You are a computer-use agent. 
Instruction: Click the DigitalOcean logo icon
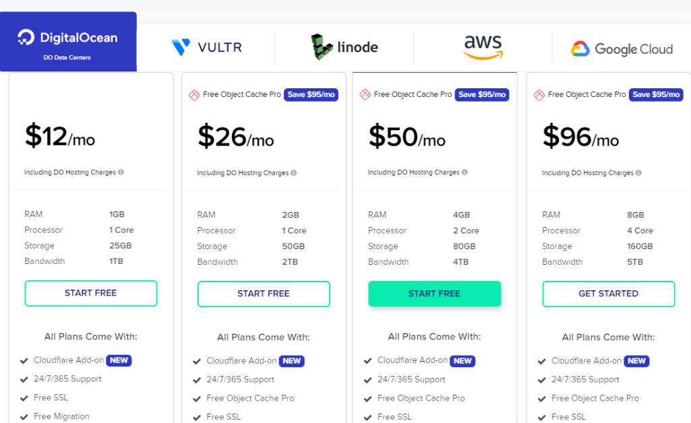[x=26, y=38]
